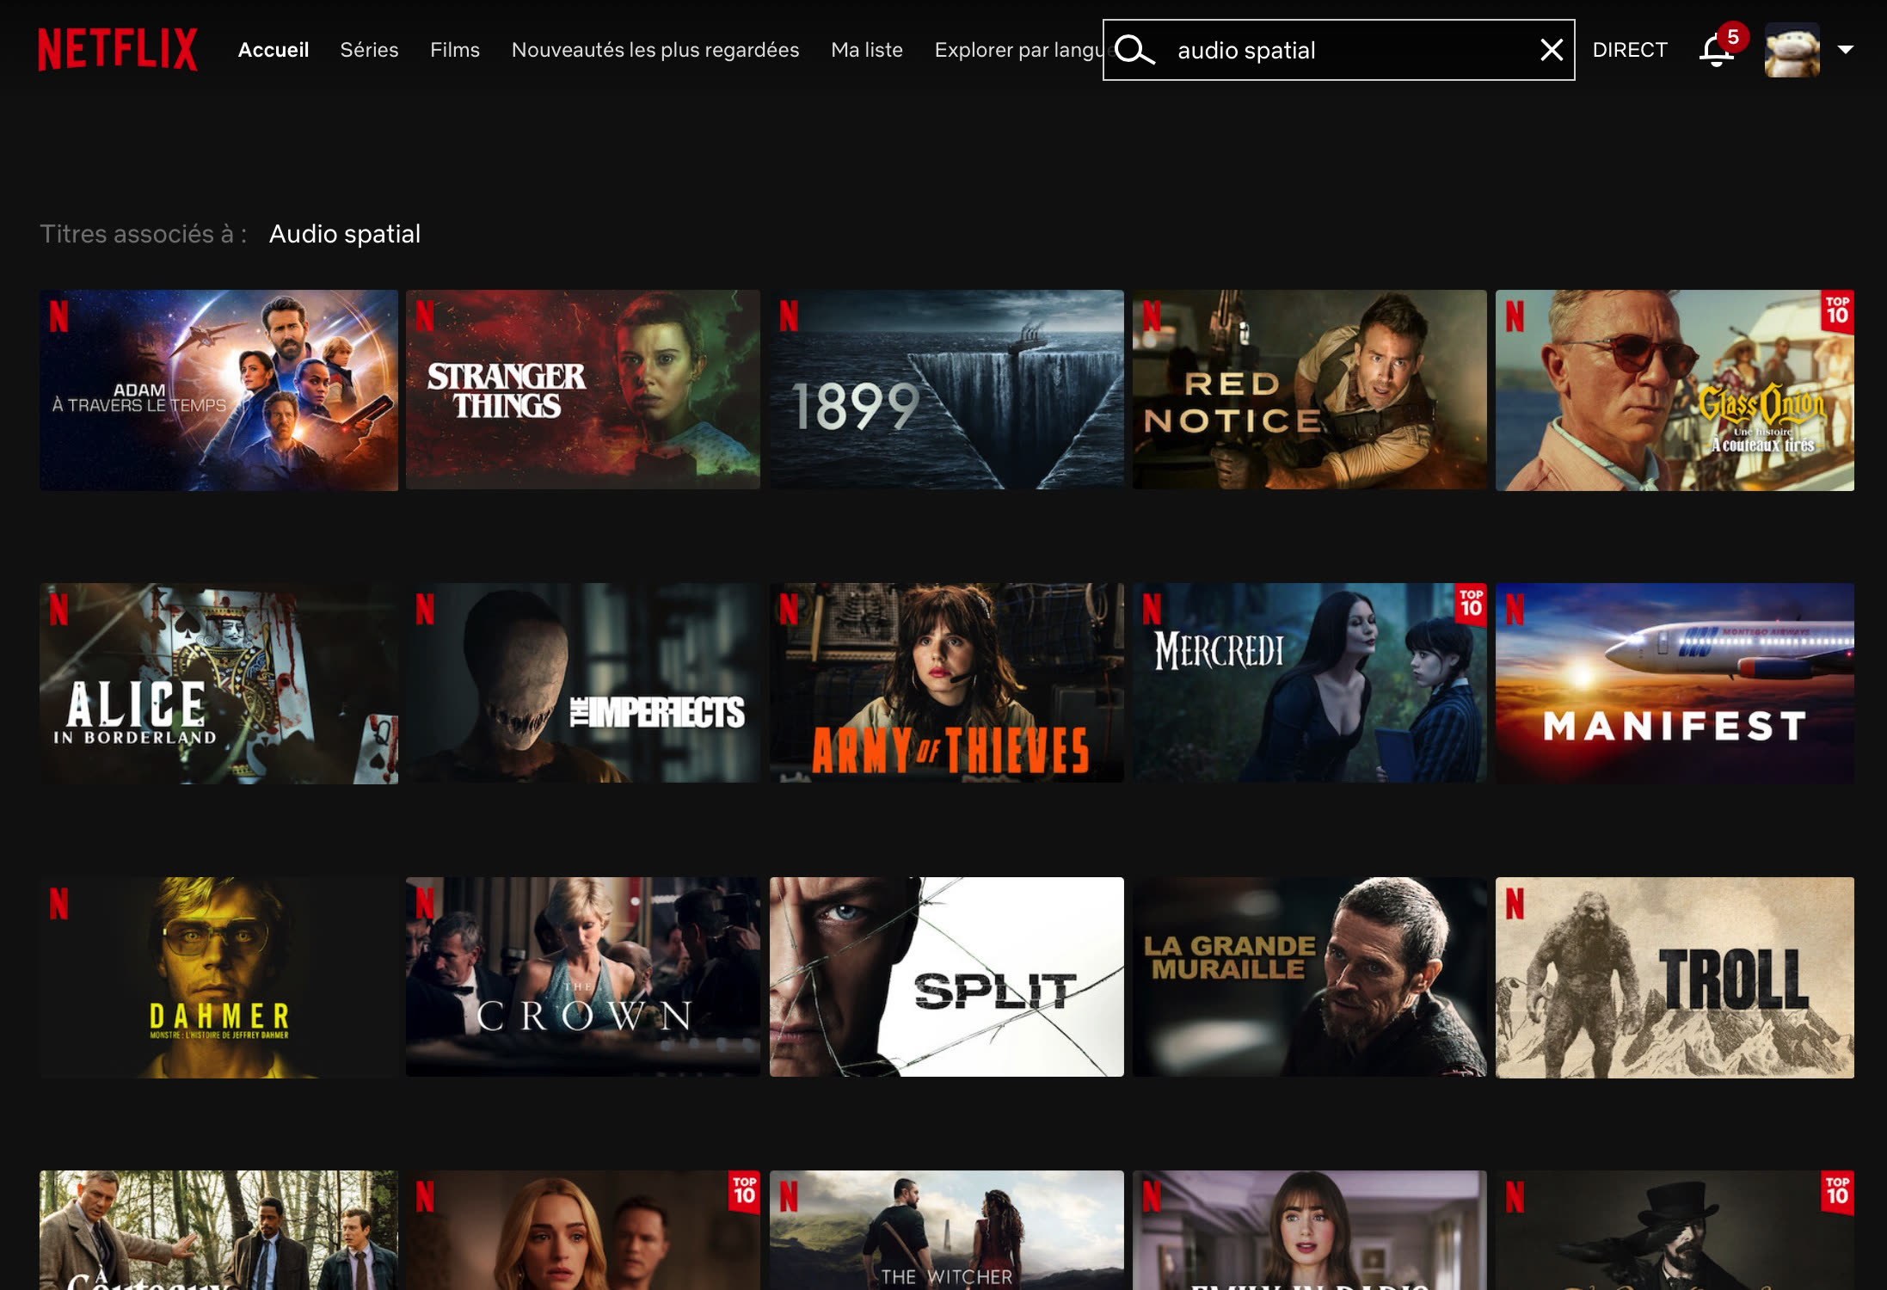1887x1290 pixels.
Task: Open the Films menu item
Action: 455,50
